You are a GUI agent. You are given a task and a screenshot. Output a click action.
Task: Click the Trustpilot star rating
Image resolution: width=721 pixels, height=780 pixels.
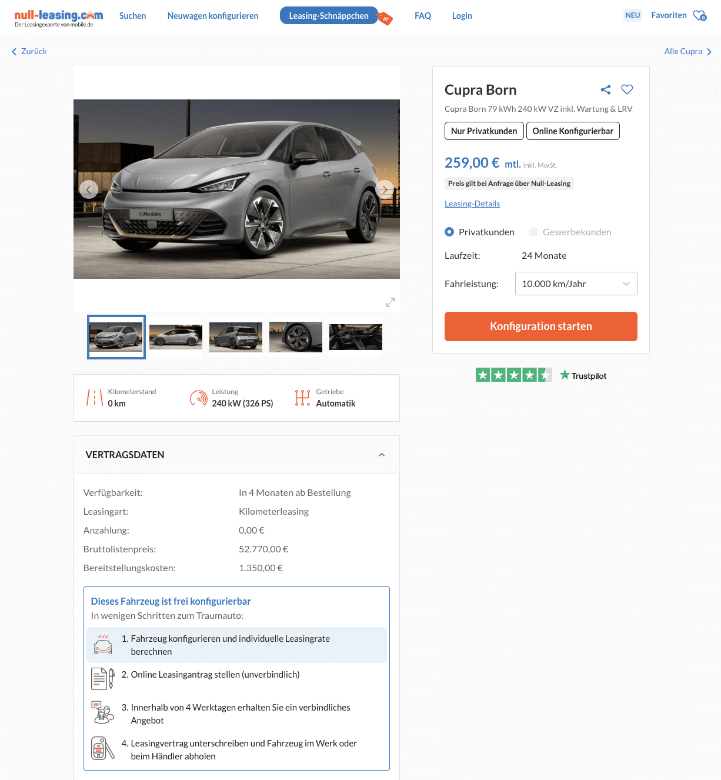[514, 375]
